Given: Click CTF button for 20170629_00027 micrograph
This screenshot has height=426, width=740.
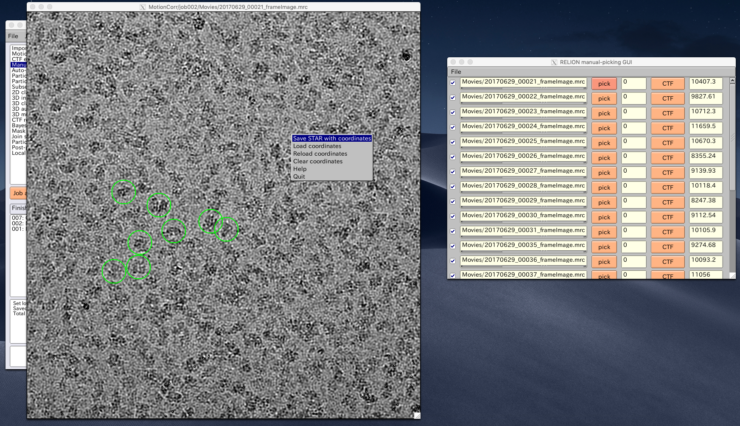Looking at the screenshot, I should pyautogui.click(x=668, y=173).
